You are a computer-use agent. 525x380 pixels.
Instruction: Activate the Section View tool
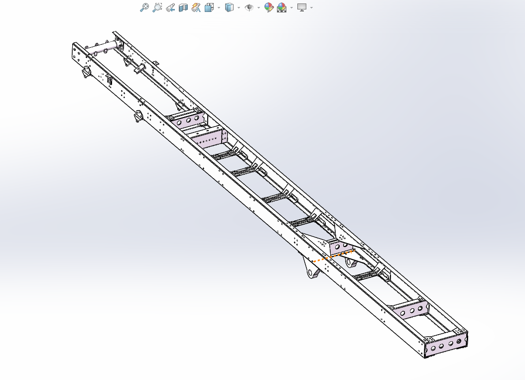tap(183, 7)
